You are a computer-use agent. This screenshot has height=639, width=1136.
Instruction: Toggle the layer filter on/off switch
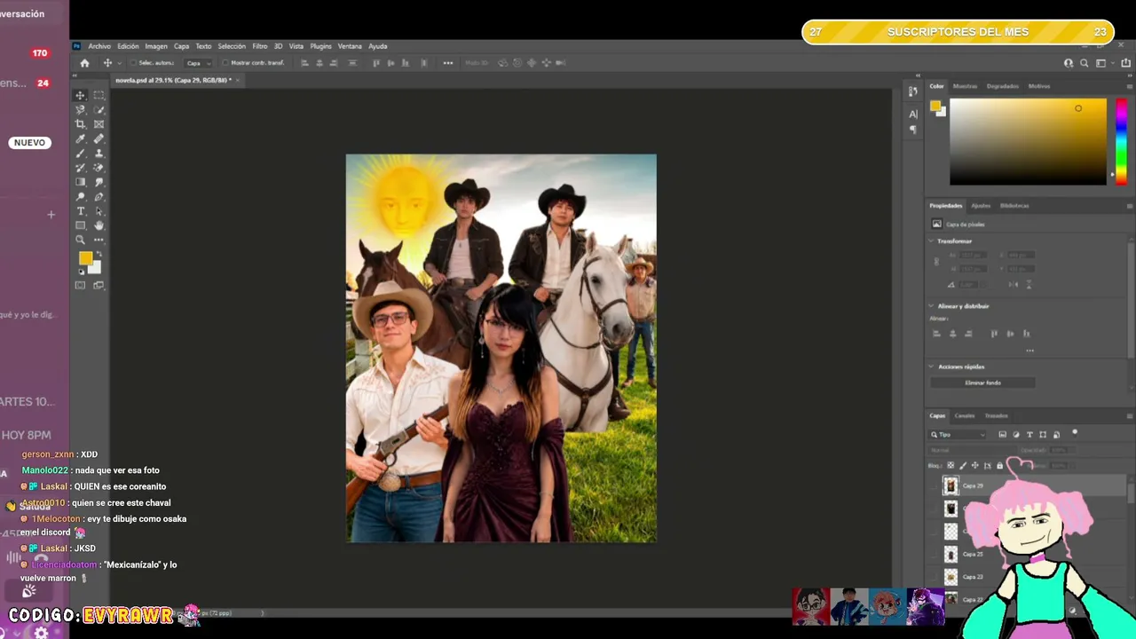(x=1075, y=433)
